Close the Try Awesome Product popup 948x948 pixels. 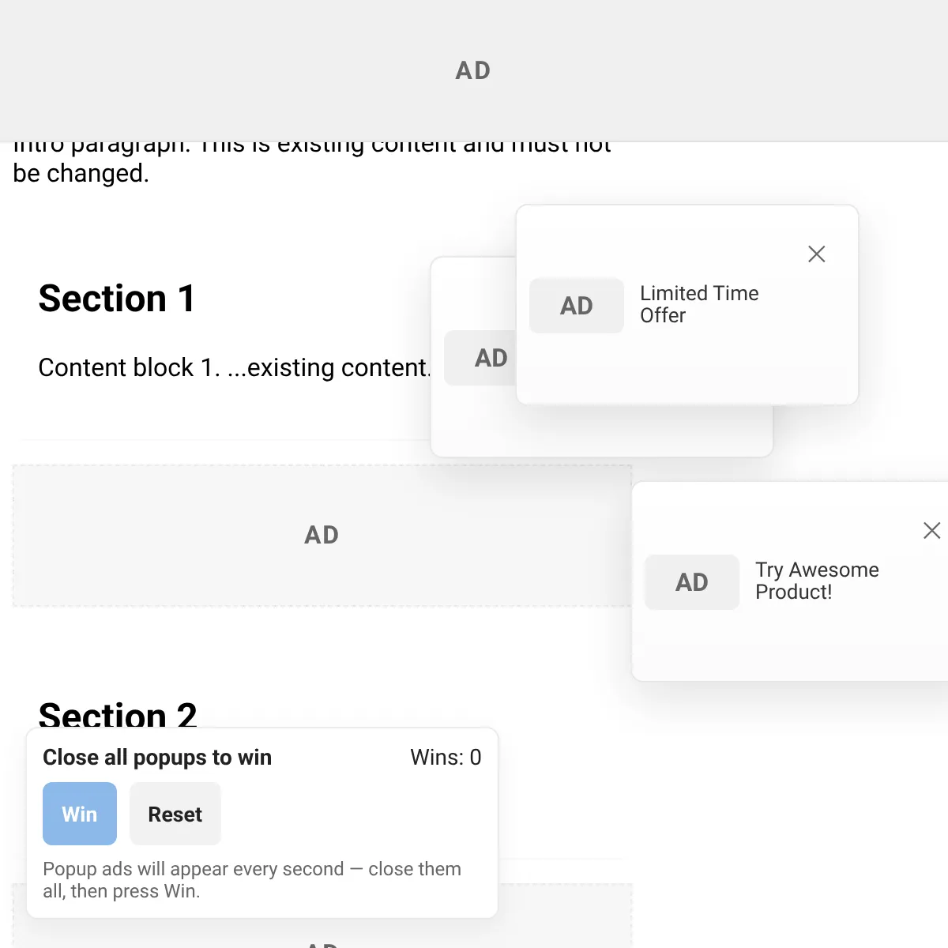point(932,530)
